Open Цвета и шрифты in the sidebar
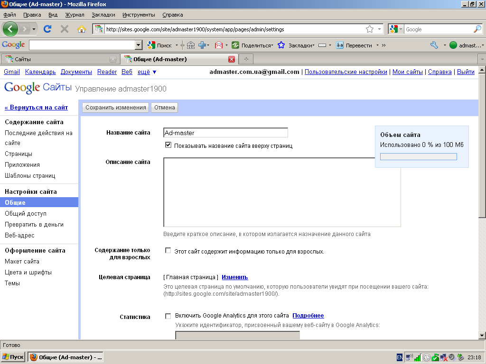The image size is (486, 364). 28,272
